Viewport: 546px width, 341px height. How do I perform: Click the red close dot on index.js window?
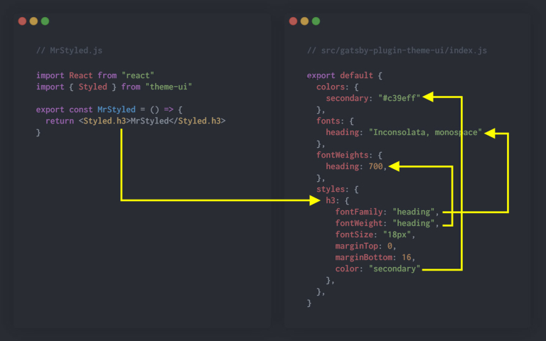[x=293, y=21]
